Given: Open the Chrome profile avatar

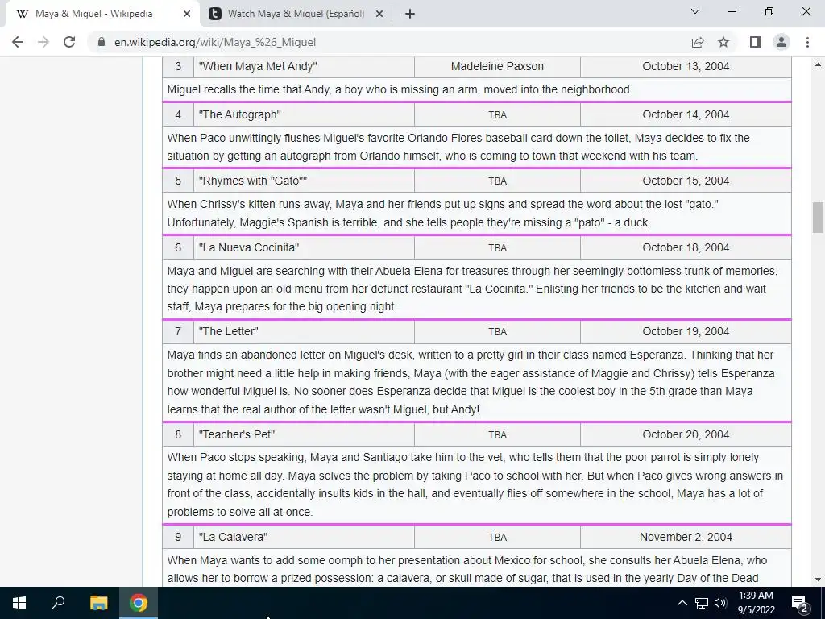Looking at the screenshot, I should point(781,42).
